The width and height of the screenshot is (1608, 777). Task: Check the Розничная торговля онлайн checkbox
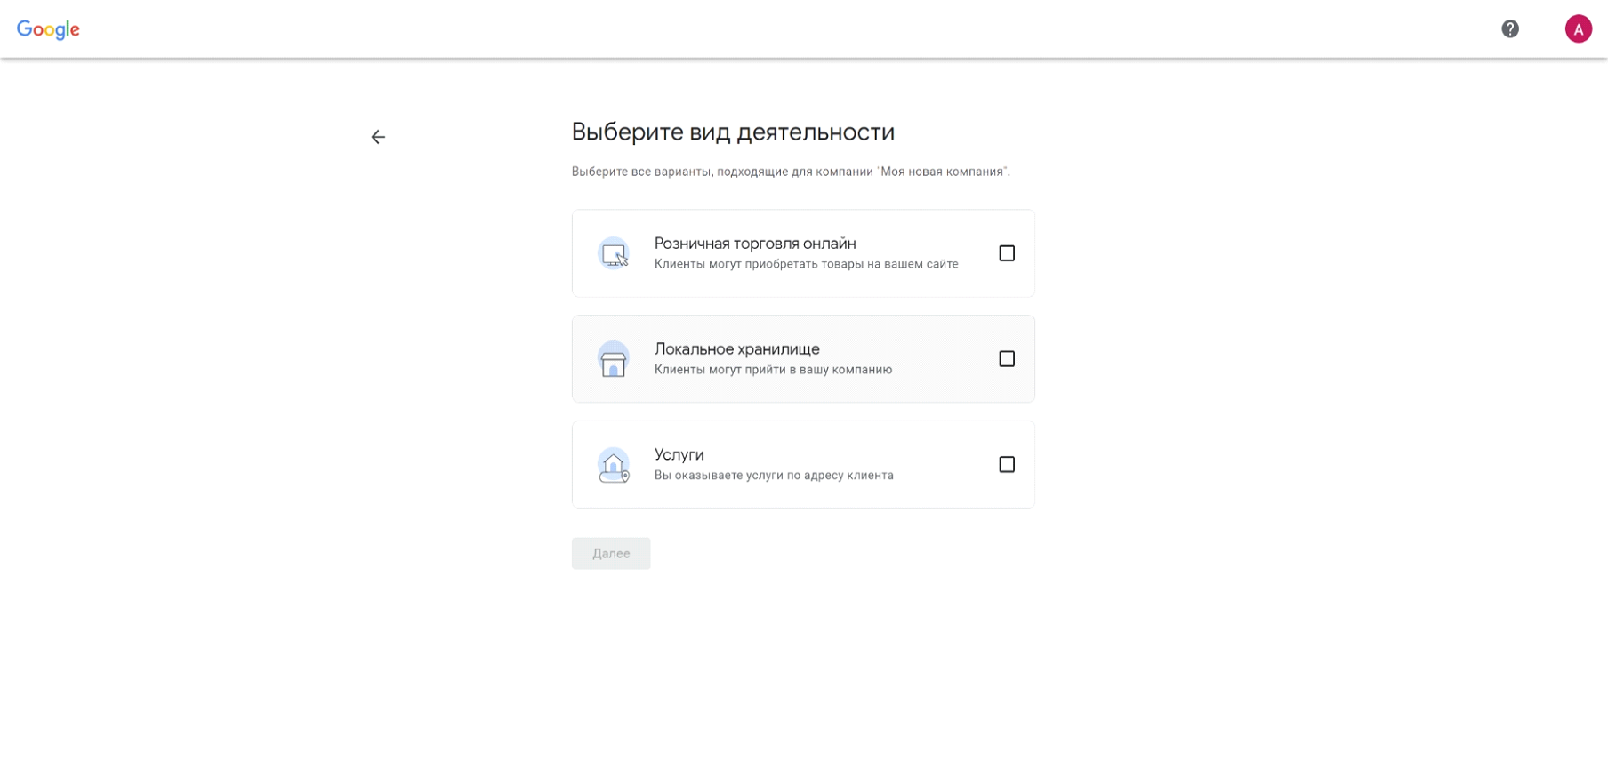1007,253
